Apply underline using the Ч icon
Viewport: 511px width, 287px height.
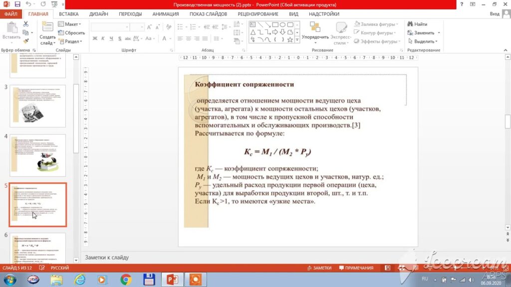(110, 37)
